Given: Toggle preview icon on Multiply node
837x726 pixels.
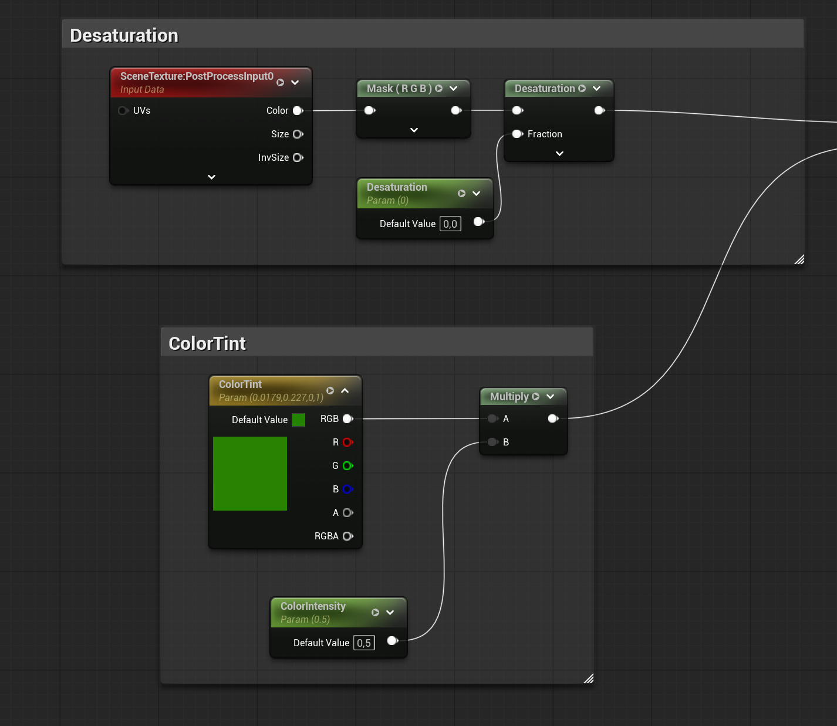Looking at the screenshot, I should coord(535,397).
